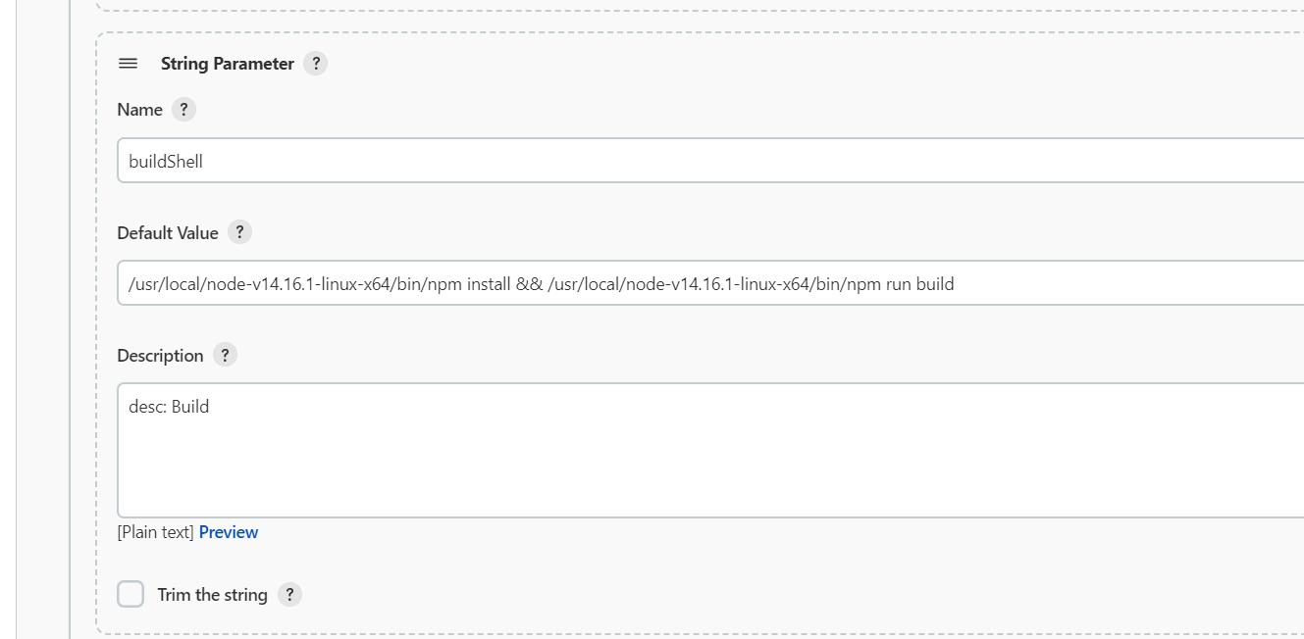Click into the Default Value npm command field
The width and height of the screenshot is (1304, 639).
710,283
